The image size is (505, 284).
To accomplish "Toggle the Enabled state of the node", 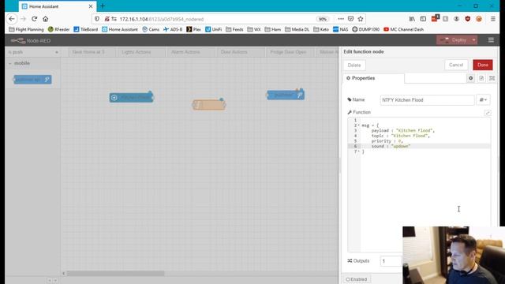I will coord(357,279).
